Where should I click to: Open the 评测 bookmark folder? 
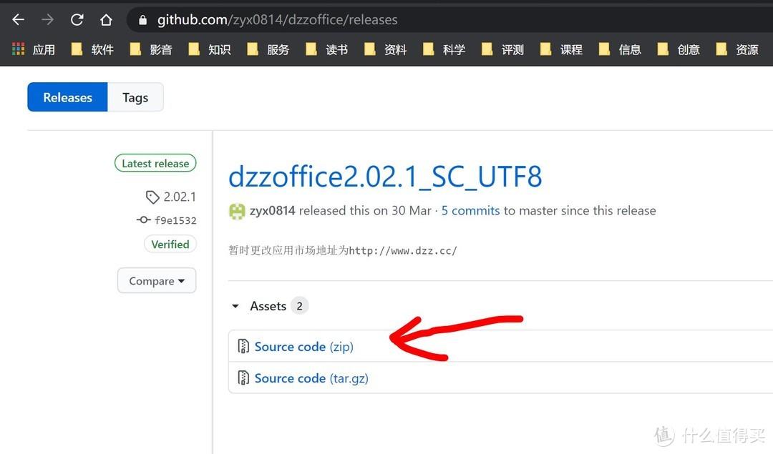click(503, 49)
